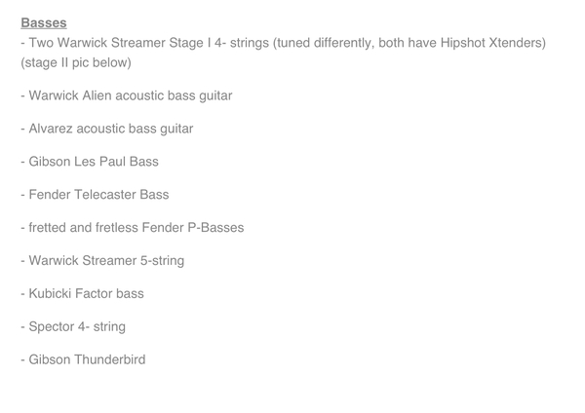This screenshot has width=585, height=413.
Task: Click the word 'Spector'
Action: pyautogui.click(x=52, y=327)
